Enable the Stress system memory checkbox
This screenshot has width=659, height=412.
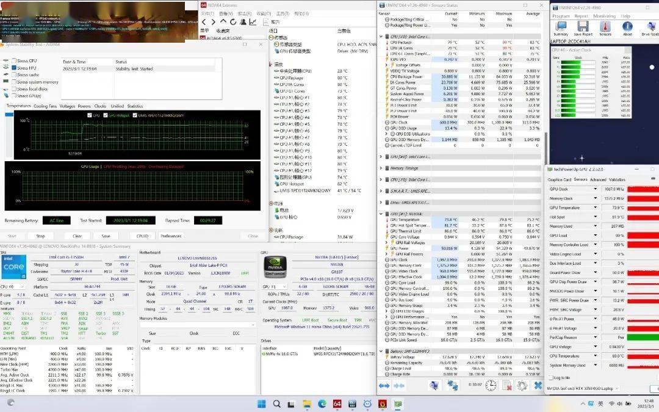[x=14, y=82]
